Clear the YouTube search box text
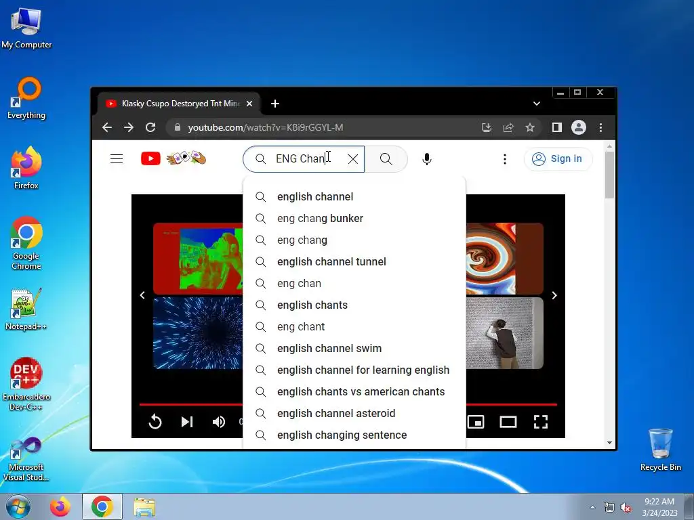The height and width of the screenshot is (520, 694). pos(352,158)
